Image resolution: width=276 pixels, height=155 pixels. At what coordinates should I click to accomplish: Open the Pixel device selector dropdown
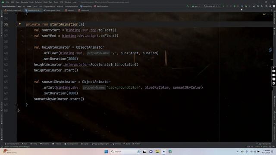point(212,6)
